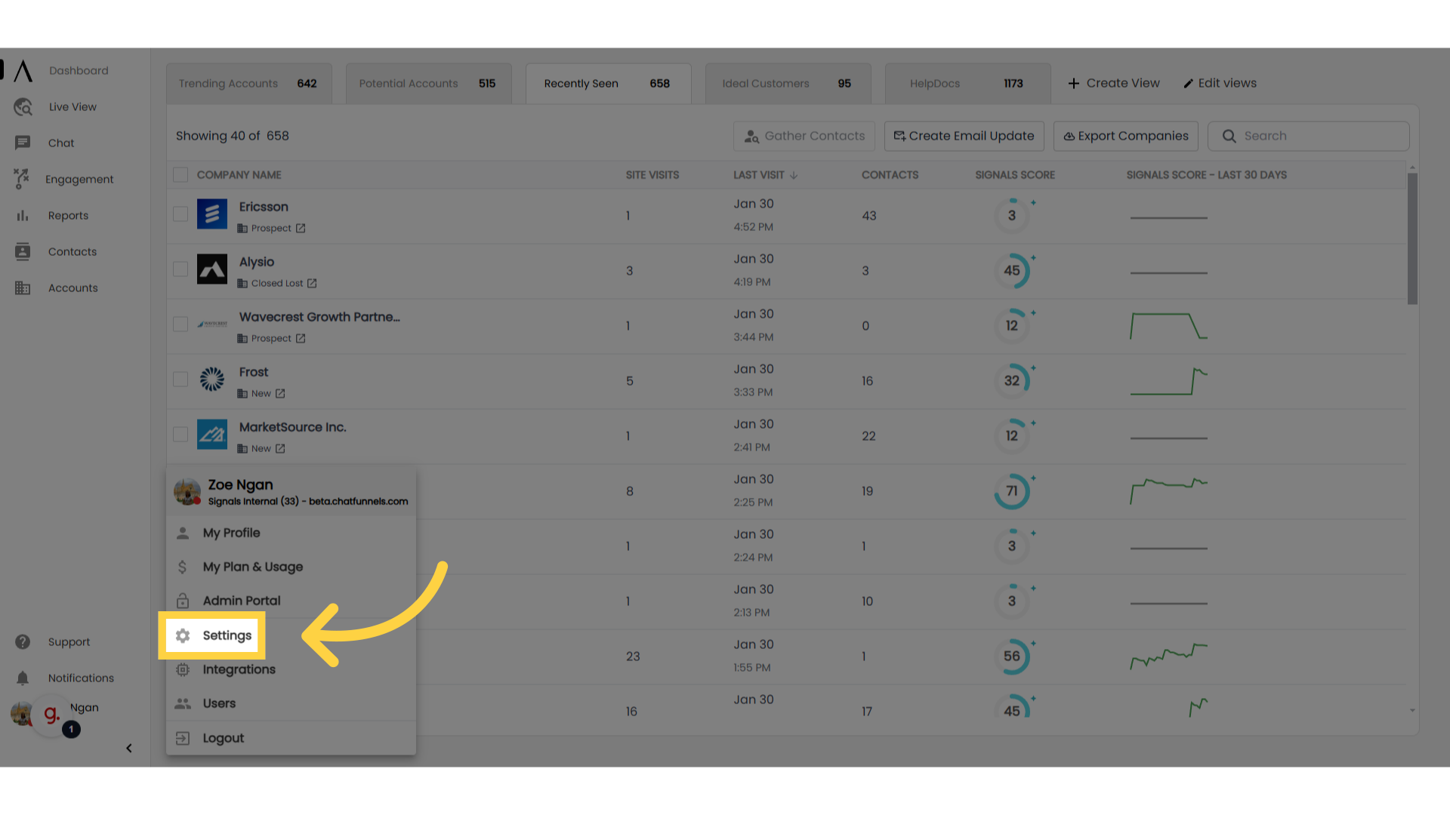Open the Engagement section
Image resolution: width=1450 pixels, height=815 pixels.
pos(79,179)
